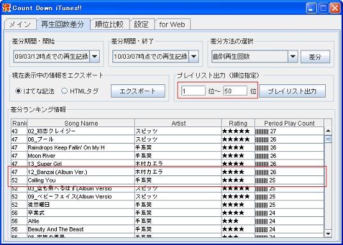343x245 pixels.
Task: Click the star rating of Alfie
Action: (x=231, y=221)
